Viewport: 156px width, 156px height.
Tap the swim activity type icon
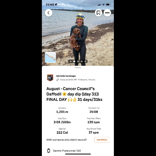(x=58, y=80)
